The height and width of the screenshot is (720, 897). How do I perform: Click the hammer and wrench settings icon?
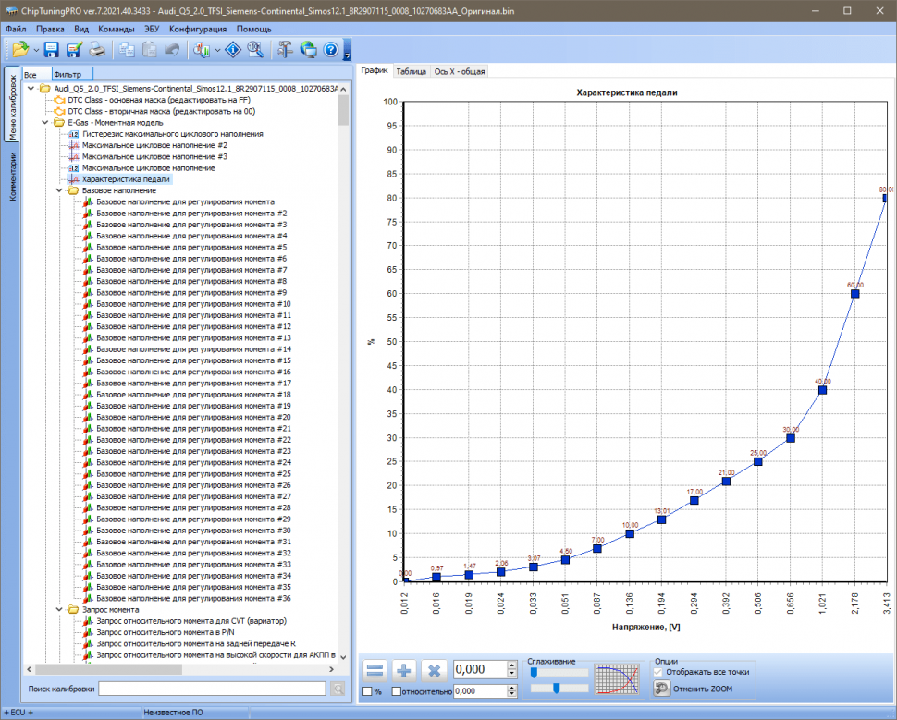point(285,50)
